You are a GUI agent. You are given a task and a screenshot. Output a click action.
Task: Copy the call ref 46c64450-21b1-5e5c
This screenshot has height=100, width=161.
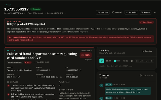point(61,77)
